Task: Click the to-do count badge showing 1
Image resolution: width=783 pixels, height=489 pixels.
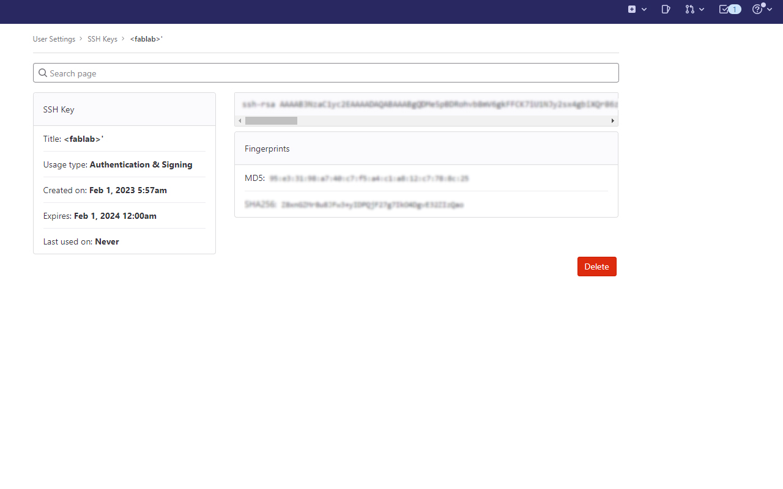Action: coord(735,9)
